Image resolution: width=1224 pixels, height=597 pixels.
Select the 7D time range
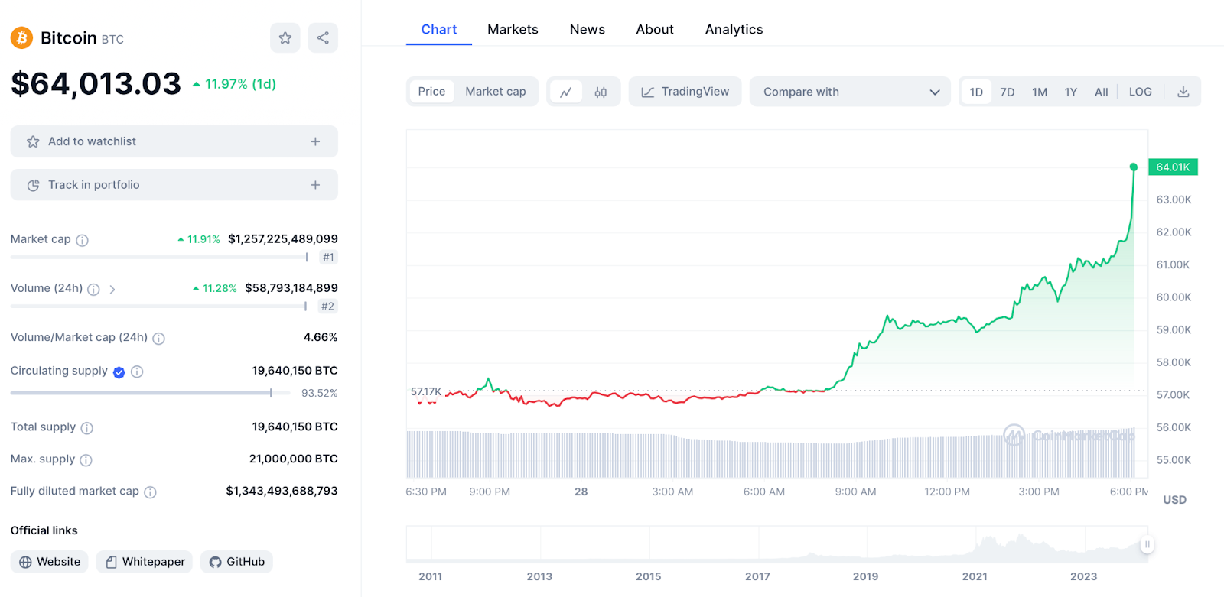pos(1008,92)
